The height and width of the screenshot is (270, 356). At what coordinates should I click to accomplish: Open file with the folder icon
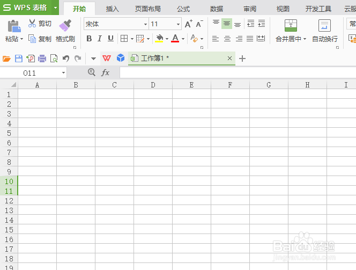point(6,59)
